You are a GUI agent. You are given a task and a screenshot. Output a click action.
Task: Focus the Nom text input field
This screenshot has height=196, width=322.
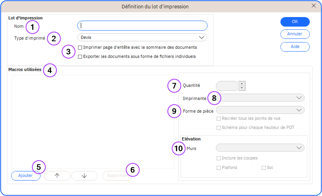coord(142,26)
